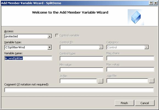Click the Min value field
The image size is (159, 110).
(81, 70)
